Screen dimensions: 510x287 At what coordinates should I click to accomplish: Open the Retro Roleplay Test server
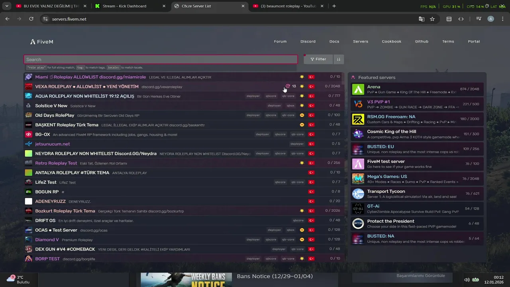click(183, 163)
